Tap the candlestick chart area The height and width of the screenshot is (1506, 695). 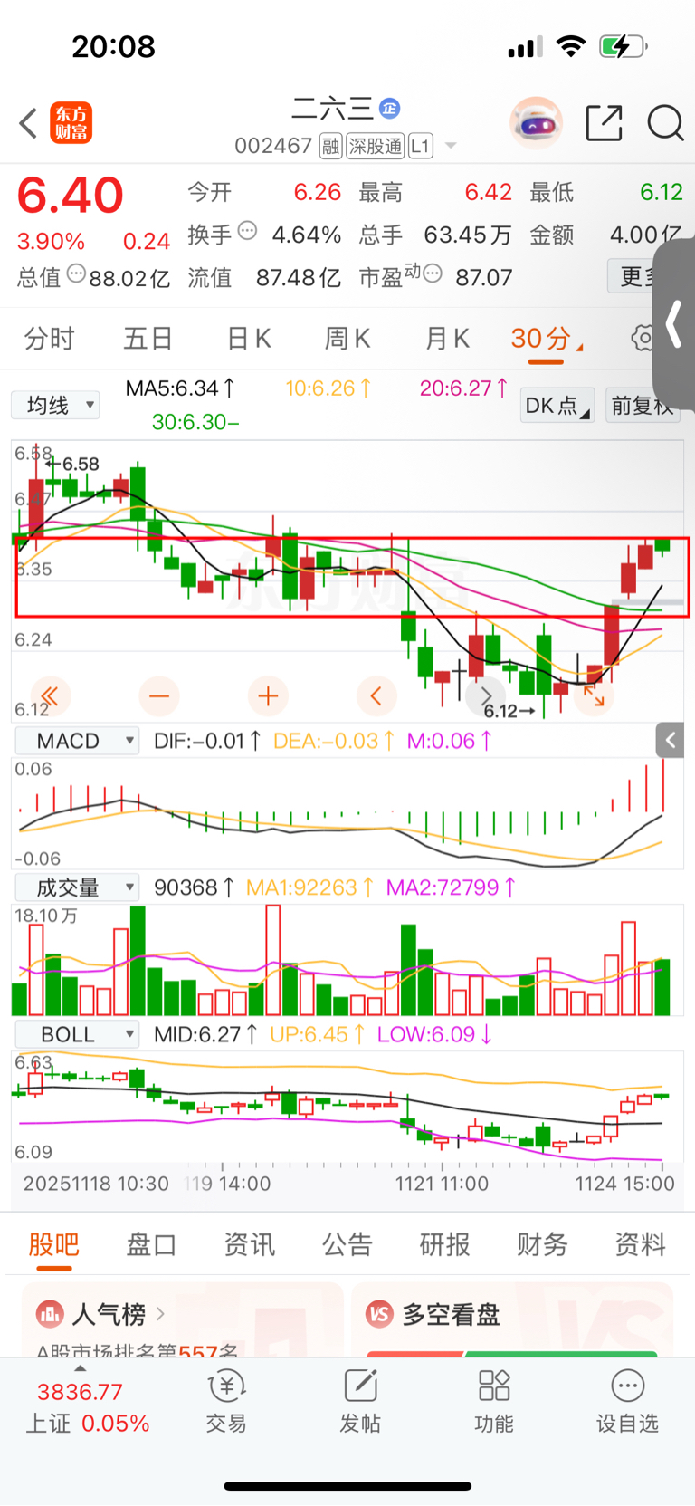347,580
